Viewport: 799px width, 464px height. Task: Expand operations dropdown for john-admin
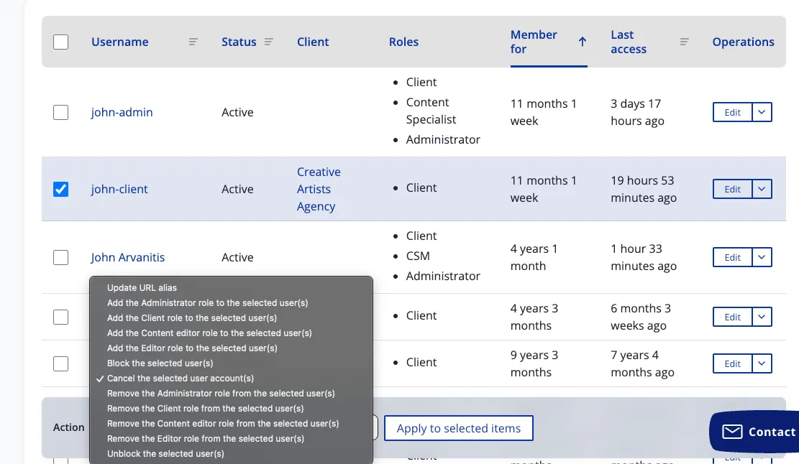pyautogui.click(x=762, y=112)
